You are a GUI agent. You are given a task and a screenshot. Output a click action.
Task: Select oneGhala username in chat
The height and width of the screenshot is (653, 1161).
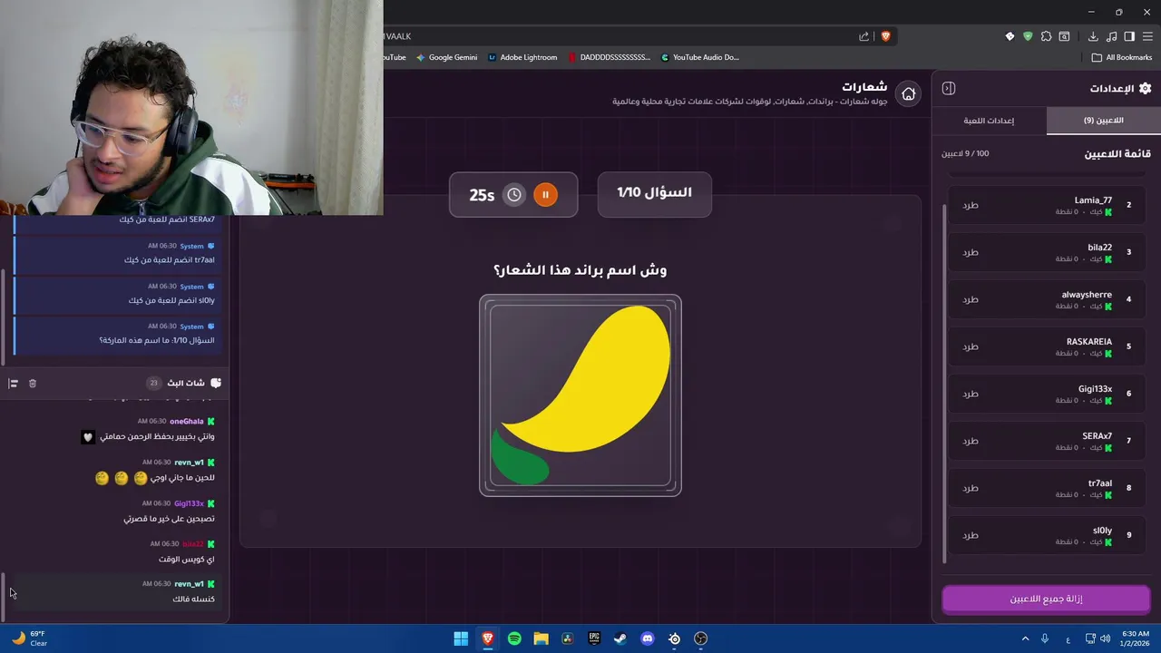(x=187, y=421)
